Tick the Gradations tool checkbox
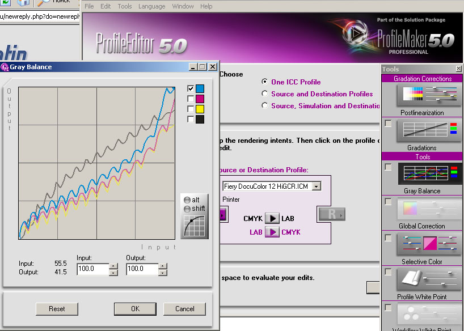Image resolution: width=464 pixels, height=331 pixels. click(388, 123)
